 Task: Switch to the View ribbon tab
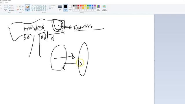coord(7,3)
